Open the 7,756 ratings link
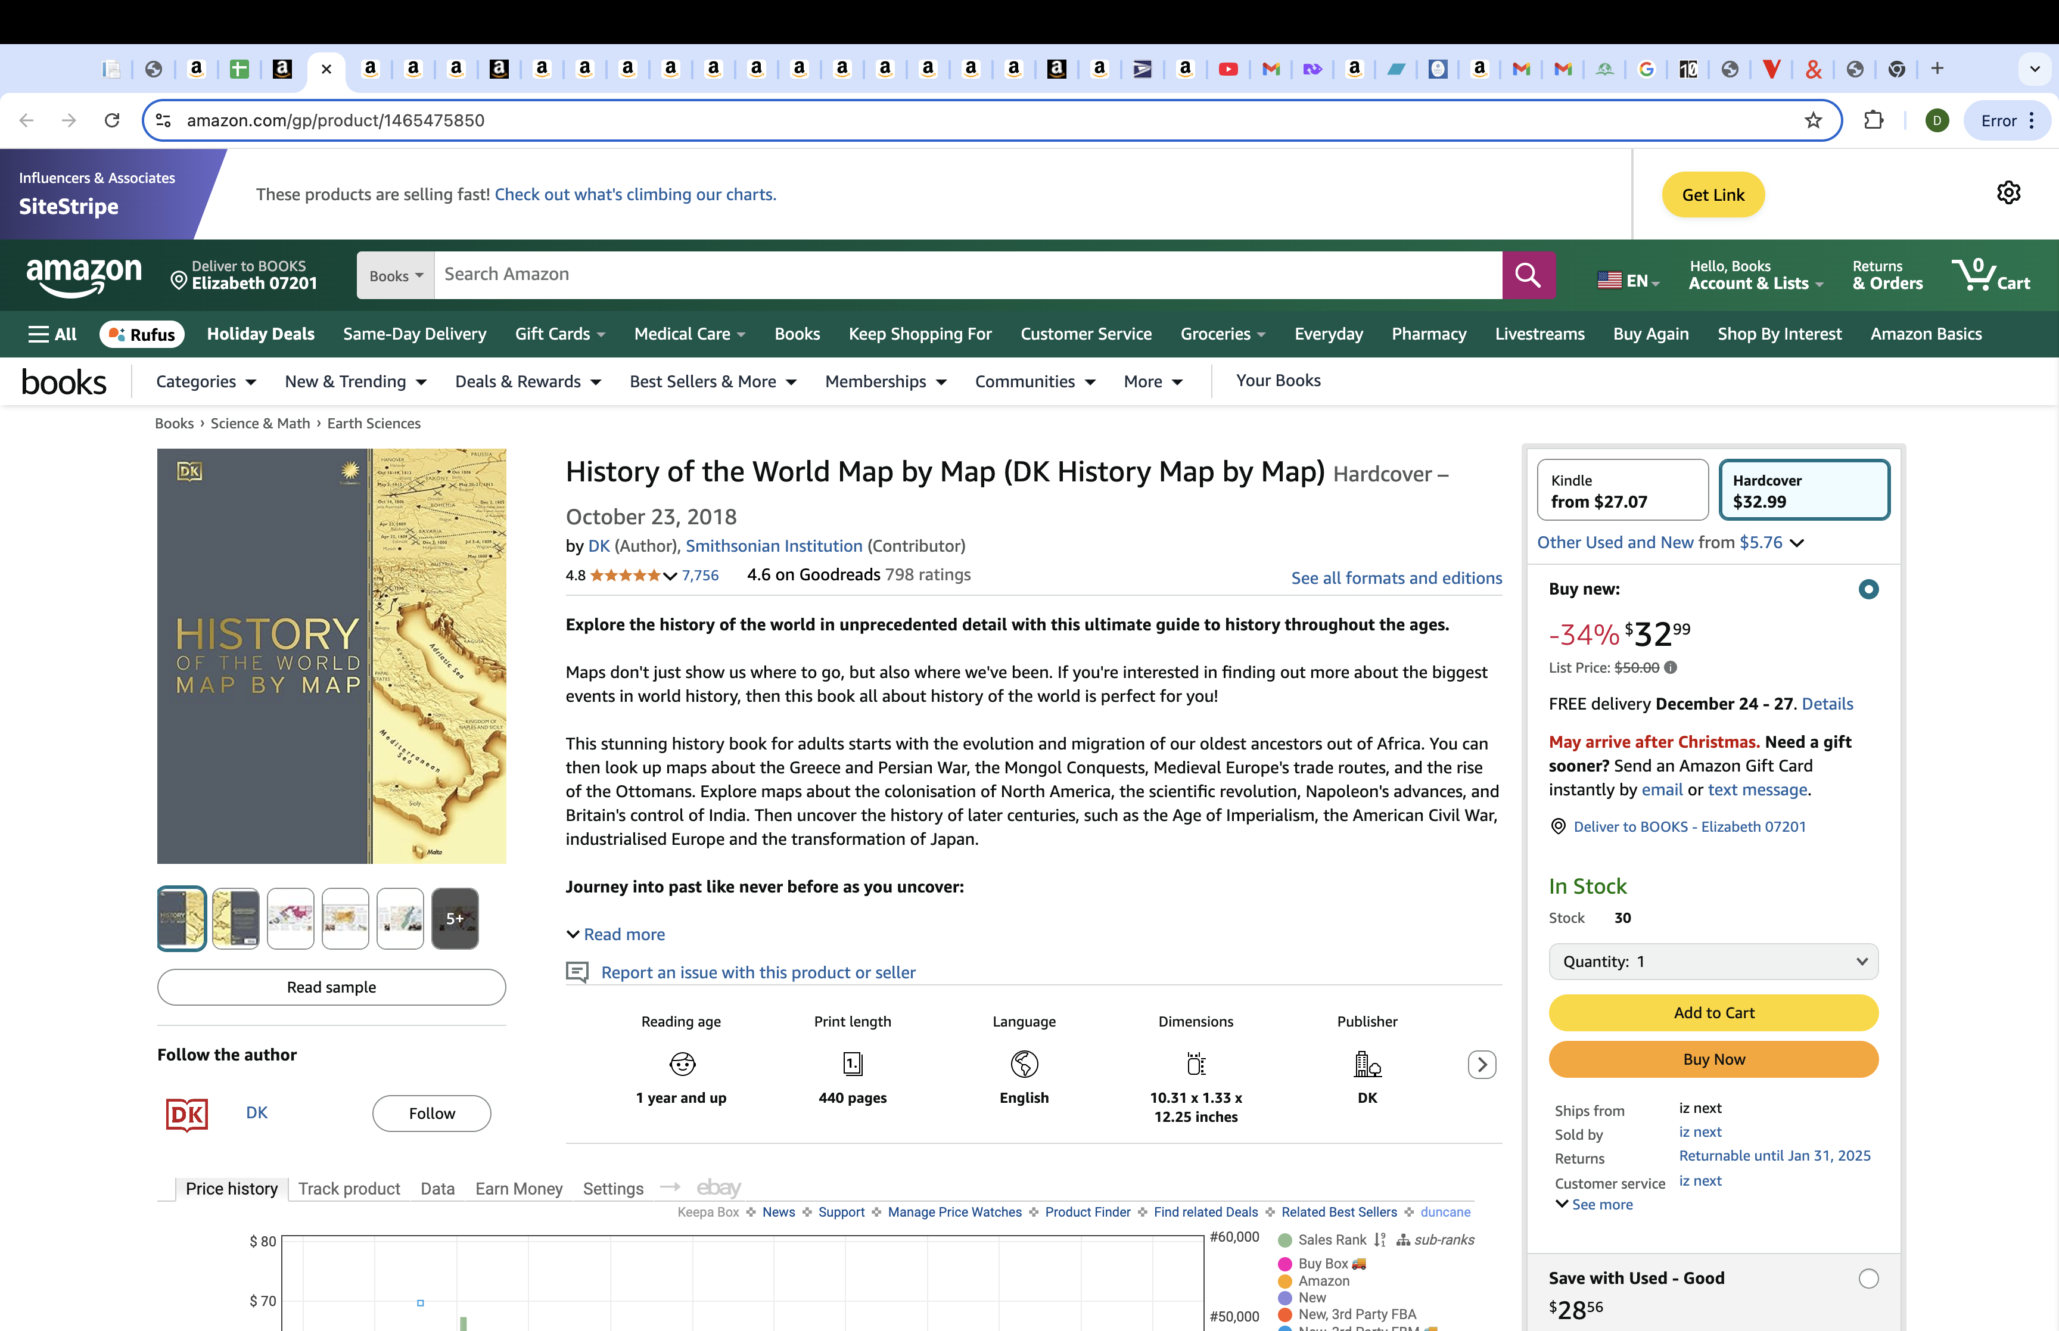This screenshot has height=1331, width=2059. (x=700, y=576)
